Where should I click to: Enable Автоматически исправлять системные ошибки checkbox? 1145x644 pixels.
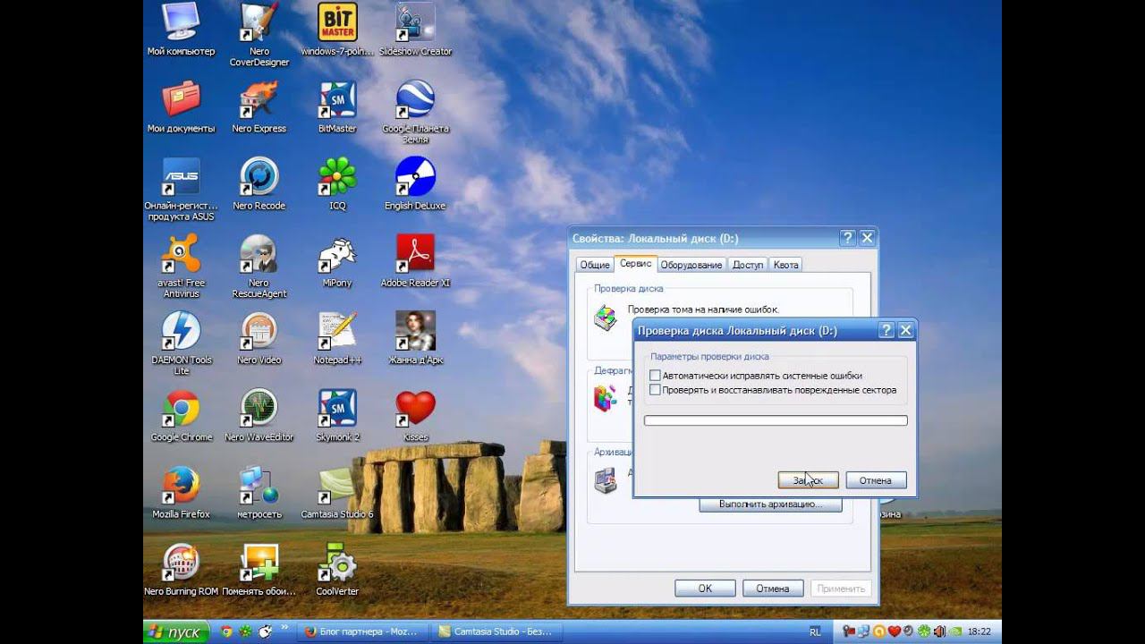pos(656,376)
